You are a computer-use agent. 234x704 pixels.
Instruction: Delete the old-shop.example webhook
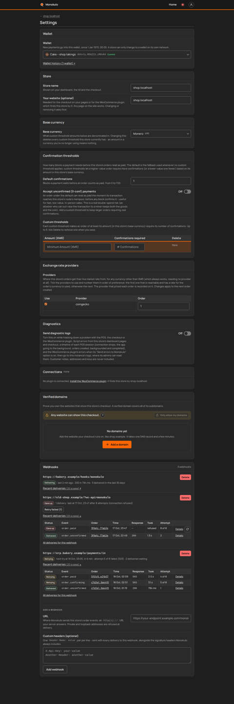tap(185, 498)
